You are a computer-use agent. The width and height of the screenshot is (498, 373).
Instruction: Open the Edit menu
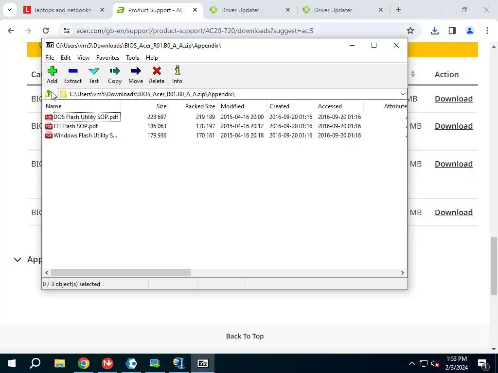click(x=66, y=58)
